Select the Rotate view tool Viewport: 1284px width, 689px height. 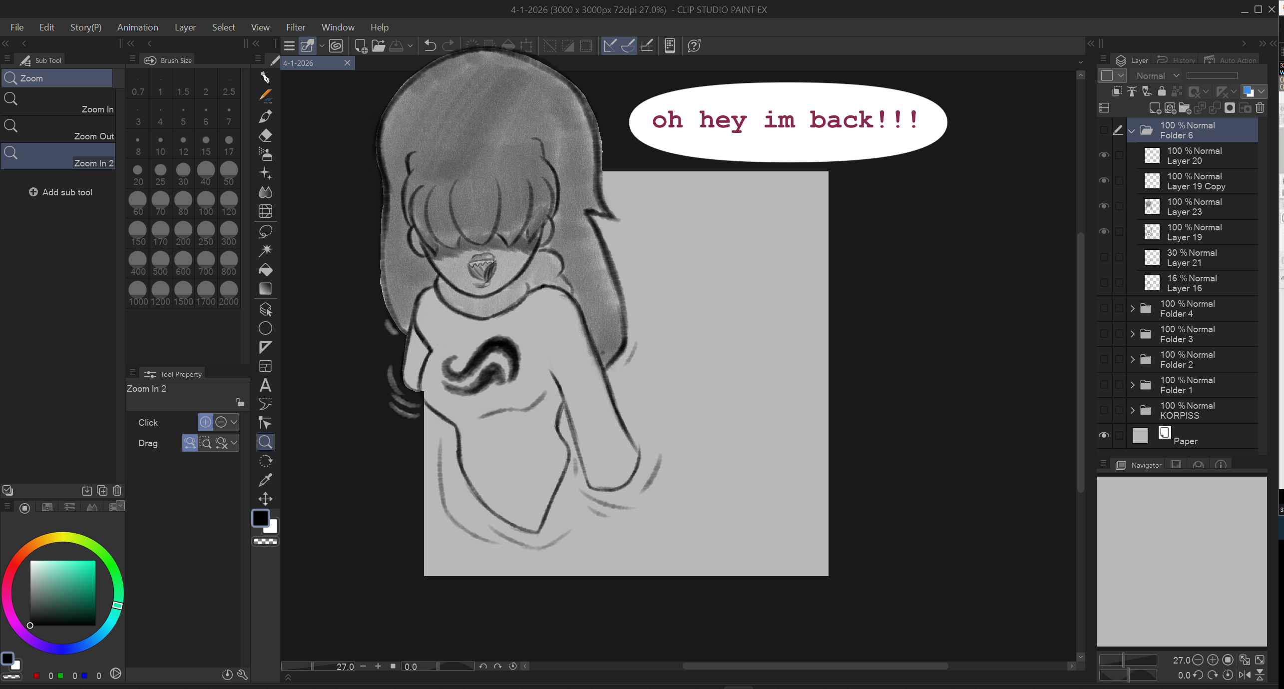[x=265, y=461]
